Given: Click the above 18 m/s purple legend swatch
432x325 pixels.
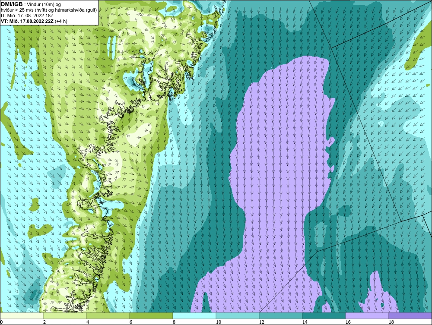Looking at the screenshot, I should (x=410, y=316).
